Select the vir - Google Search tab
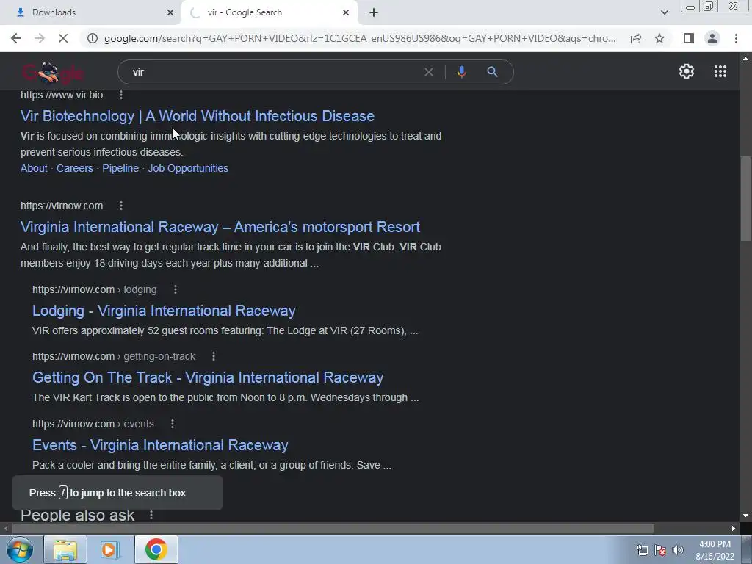Screen dimensions: 752x564 click(270, 12)
